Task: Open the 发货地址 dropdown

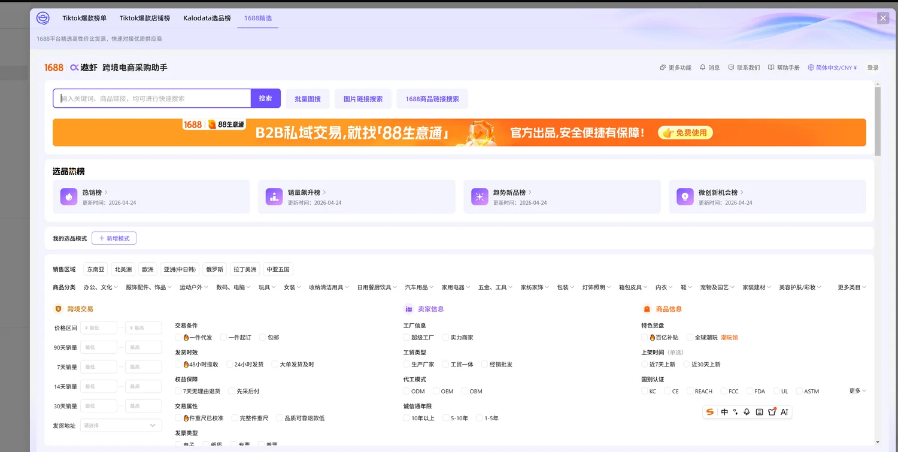Action: click(x=121, y=426)
